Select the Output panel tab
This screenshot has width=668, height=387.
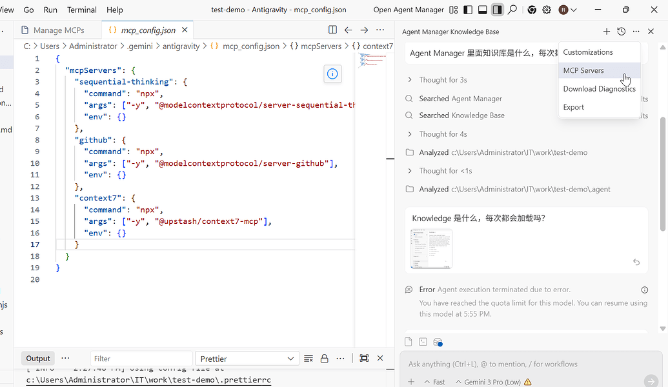click(38, 359)
